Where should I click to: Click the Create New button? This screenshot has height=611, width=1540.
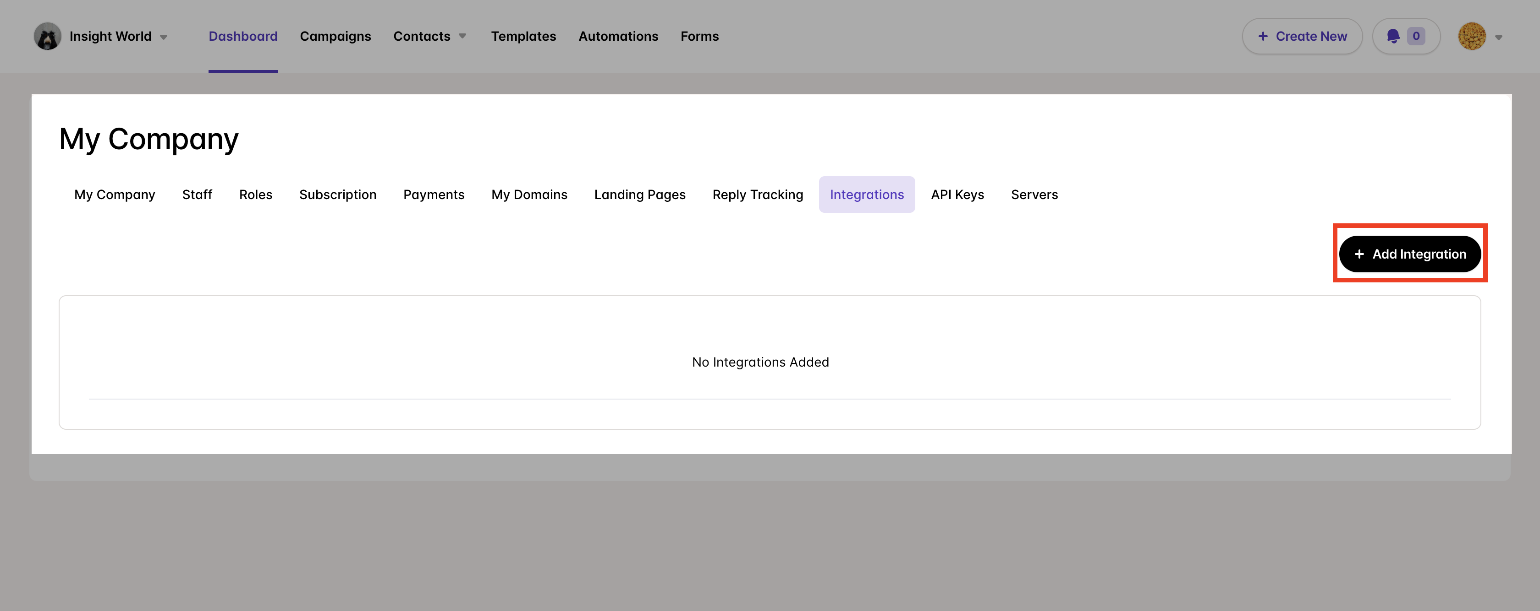(1302, 37)
